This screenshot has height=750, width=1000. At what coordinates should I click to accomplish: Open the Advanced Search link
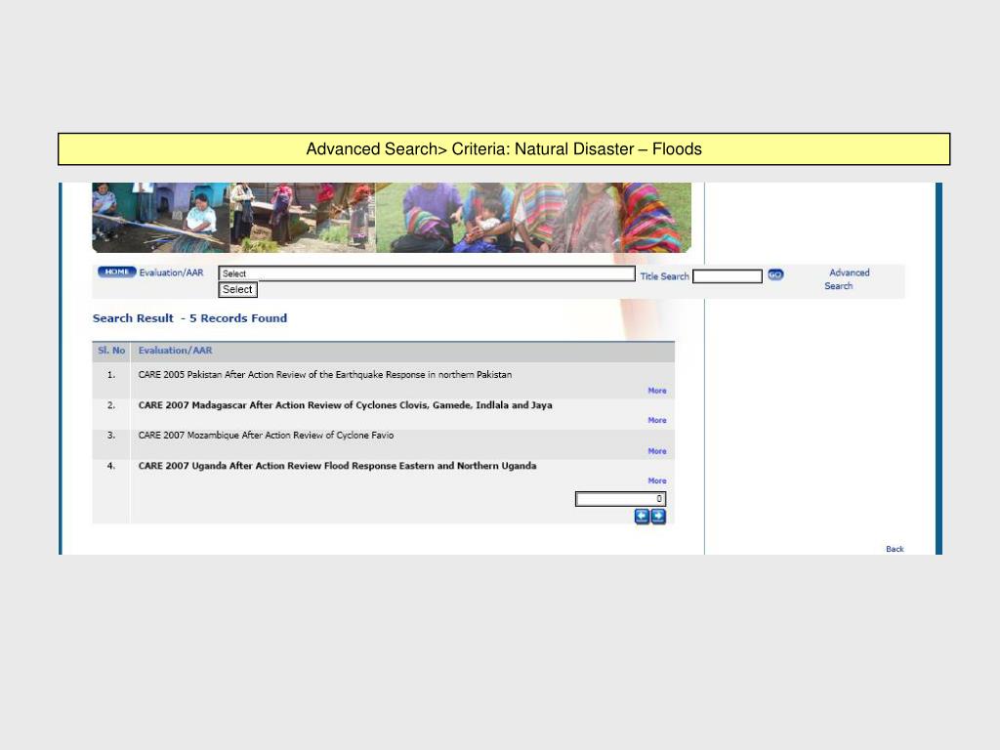tap(847, 279)
